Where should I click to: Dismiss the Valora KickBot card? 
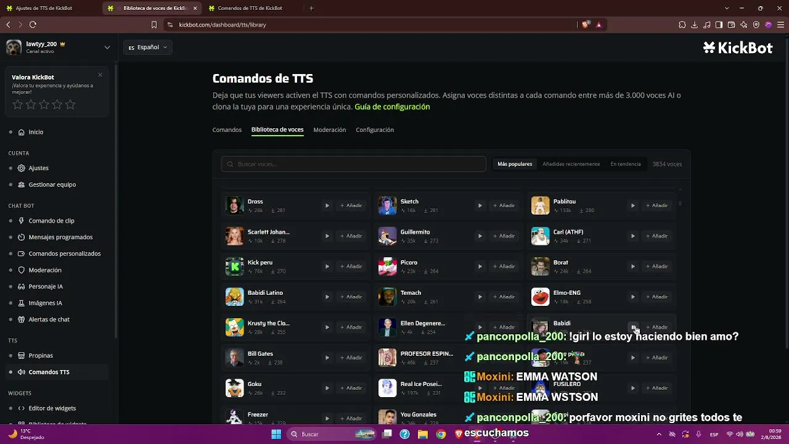tap(100, 75)
